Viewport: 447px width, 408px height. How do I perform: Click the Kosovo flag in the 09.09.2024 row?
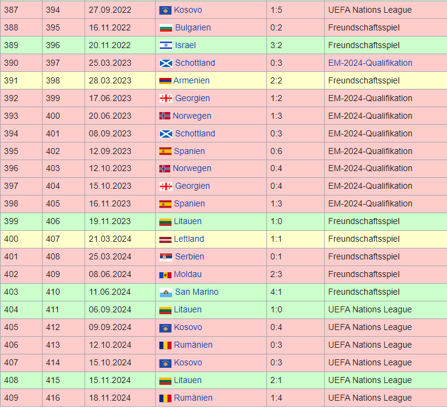tap(165, 328)
